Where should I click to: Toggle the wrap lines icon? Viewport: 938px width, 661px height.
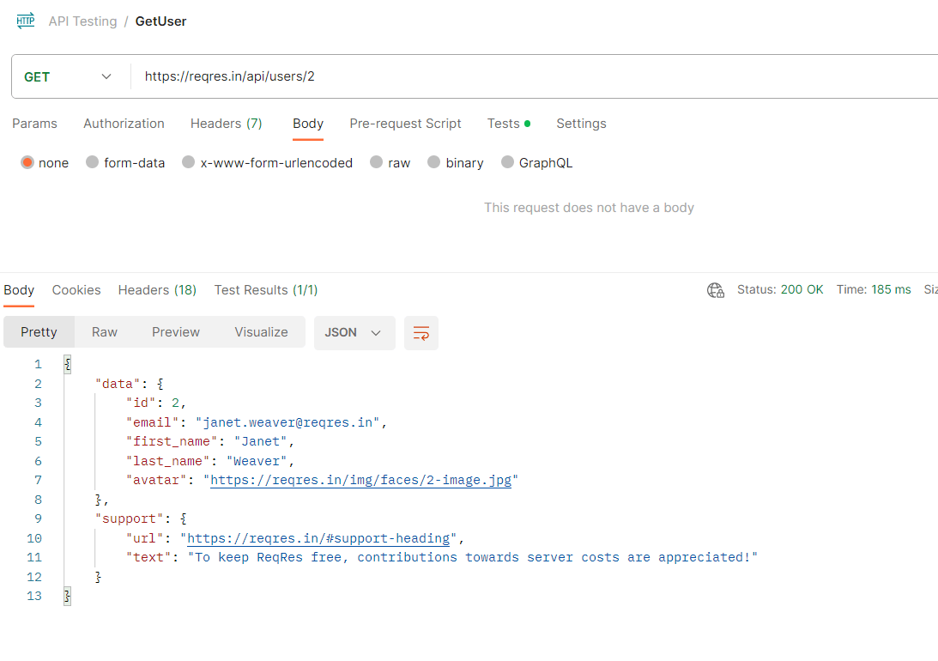tap(421, 333)
